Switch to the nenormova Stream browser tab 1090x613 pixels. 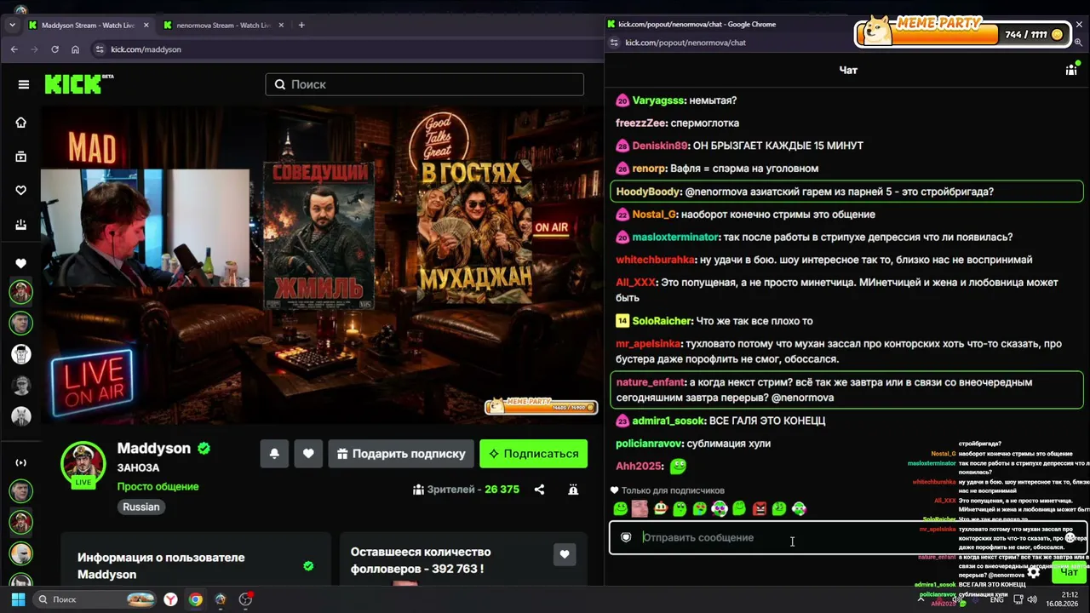(x=224, y=26)
